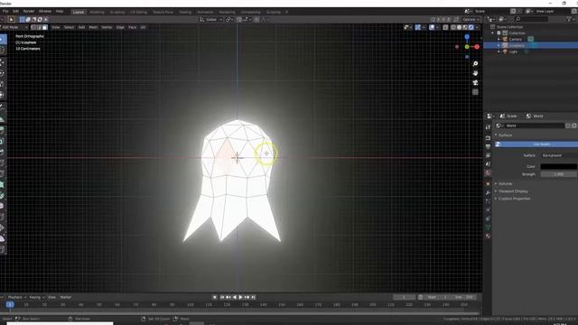Switch to solid viewport shading
578x325 pixels.
pos(460,27)
